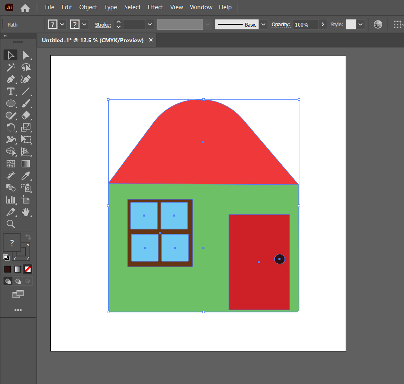Viewport: 404px width, 384px height.
Task: Expand the fill color dropdown arrow
Action: point(62,25)
